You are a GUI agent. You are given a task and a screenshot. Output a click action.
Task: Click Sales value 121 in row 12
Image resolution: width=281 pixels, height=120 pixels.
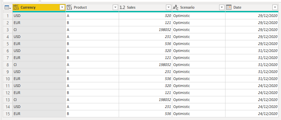tap(146, 93)
